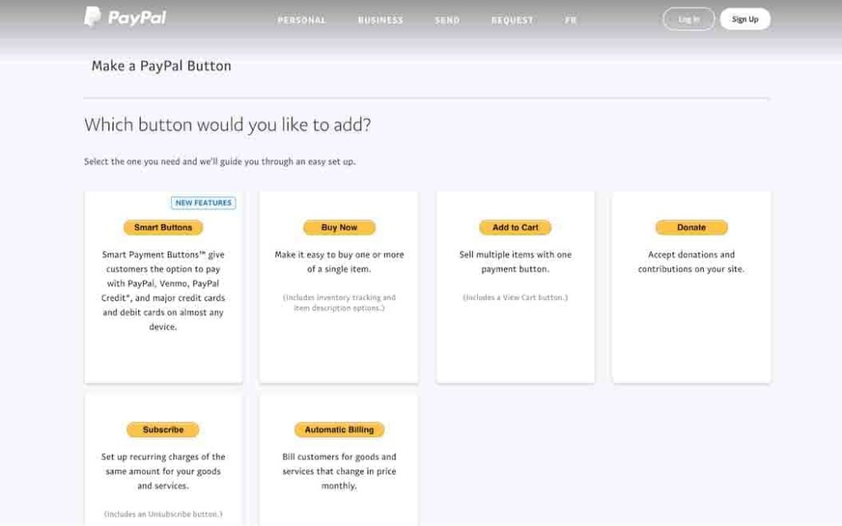Image resolution: width=842 pixels, height=526 pixels.
Task: Click the Smart Payment Buttons description text
Action: coord(164,290)
